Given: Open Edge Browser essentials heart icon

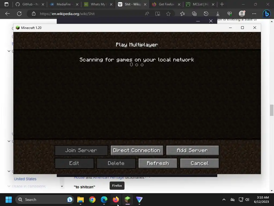Looking at the screenshot, I should click(230, 14).
